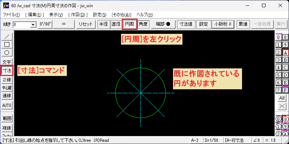Toggle layer 2 square button
Screen dimensions: 289x144
coord(278,52)
